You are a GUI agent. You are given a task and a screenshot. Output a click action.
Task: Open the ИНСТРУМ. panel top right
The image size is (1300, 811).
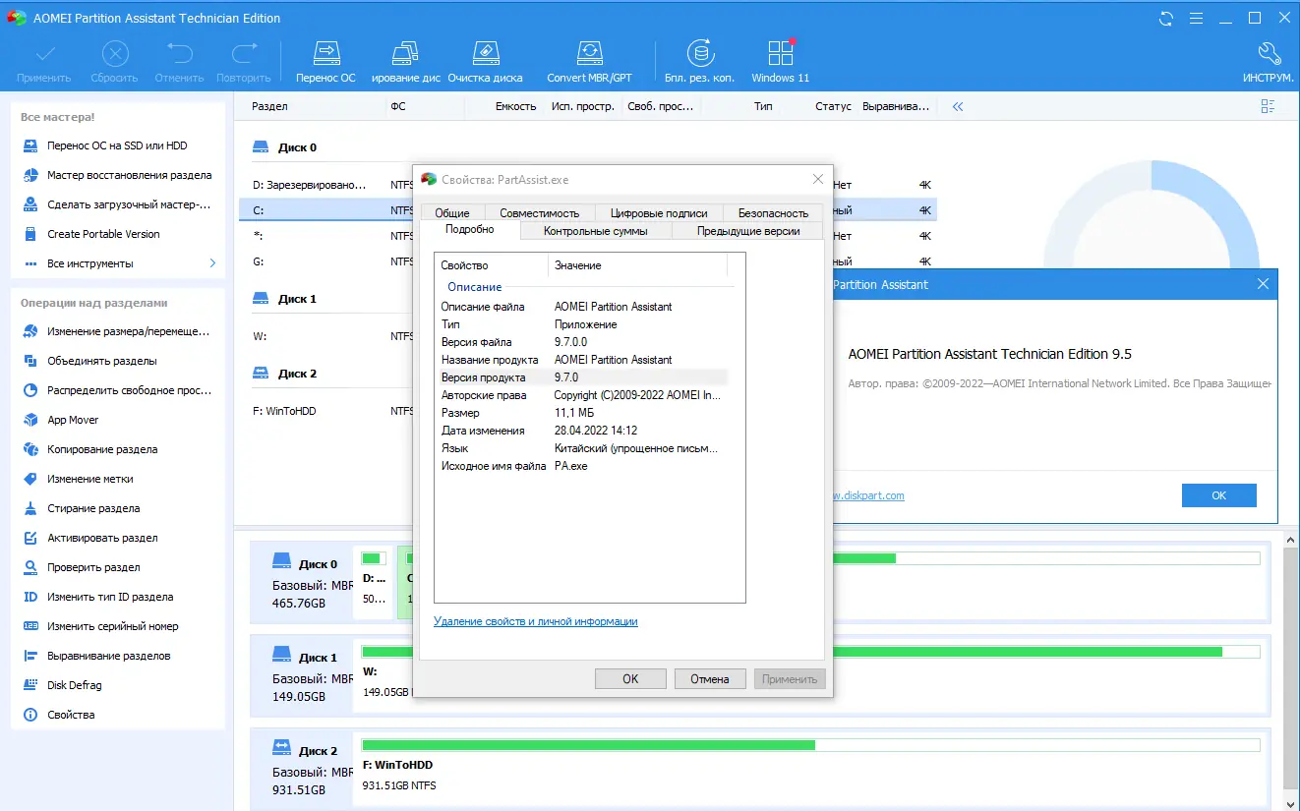click(x=1268, y=59)
